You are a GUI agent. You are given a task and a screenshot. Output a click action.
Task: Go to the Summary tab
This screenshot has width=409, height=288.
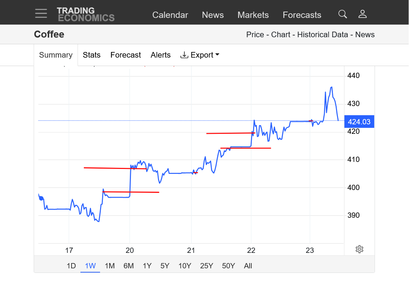(x=56, y=55)
